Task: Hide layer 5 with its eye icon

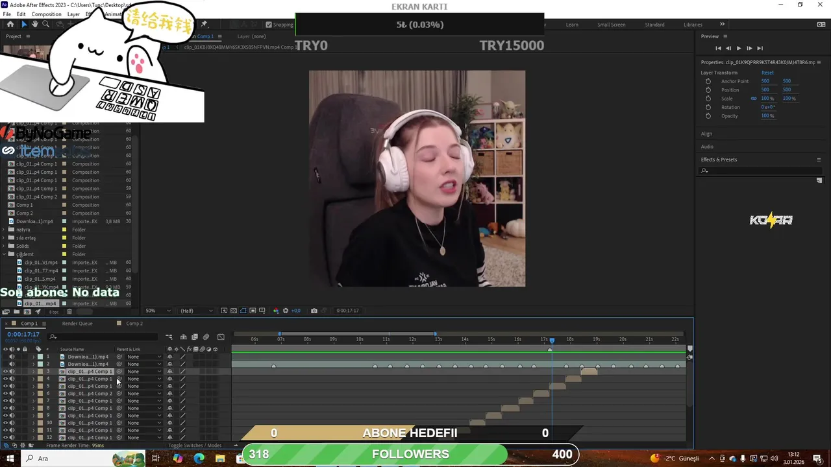Action: (6, 386)
